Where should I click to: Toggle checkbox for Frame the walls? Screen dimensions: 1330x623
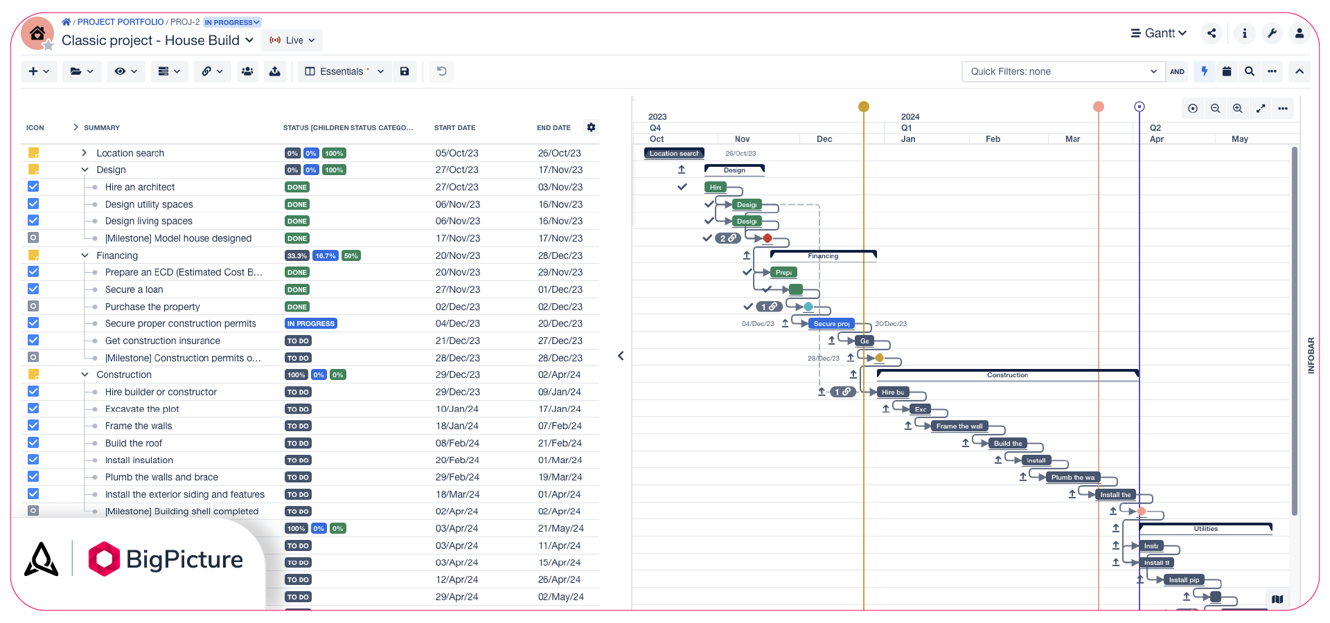point(33,426)
